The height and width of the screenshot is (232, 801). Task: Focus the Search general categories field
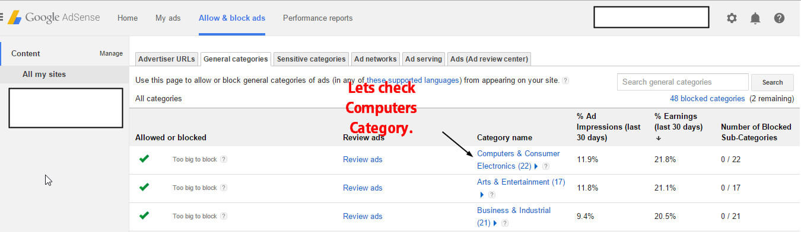[x=683, y=82]
